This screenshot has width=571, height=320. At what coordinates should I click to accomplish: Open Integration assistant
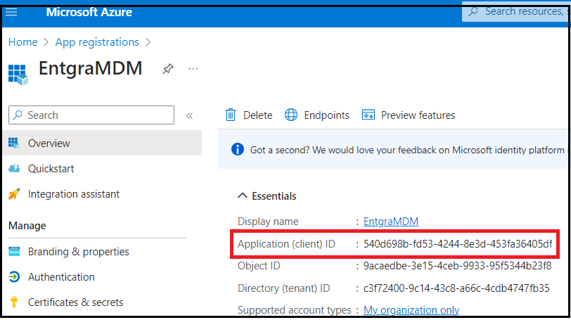[x=74, y=194]
